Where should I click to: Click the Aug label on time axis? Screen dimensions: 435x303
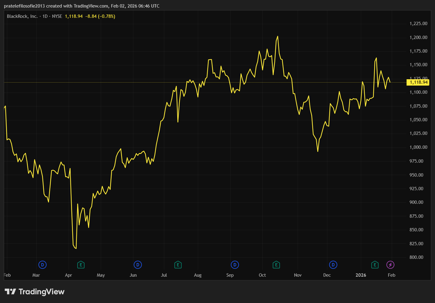click(198, 275)
